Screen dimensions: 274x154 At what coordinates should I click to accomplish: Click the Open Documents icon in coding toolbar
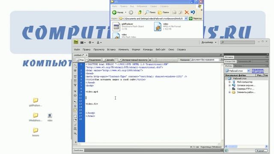pyautogui.click(x=75, y=66)
